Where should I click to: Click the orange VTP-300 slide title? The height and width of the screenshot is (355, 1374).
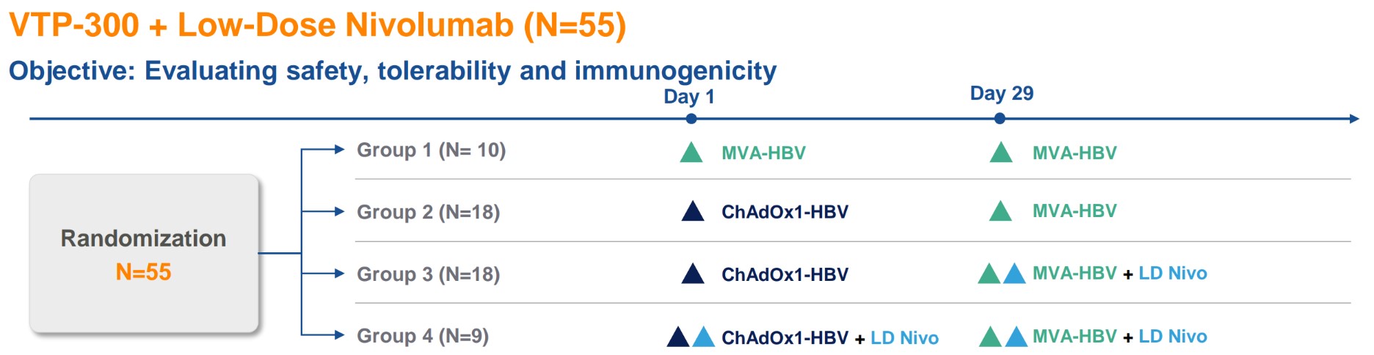[317, 25]
